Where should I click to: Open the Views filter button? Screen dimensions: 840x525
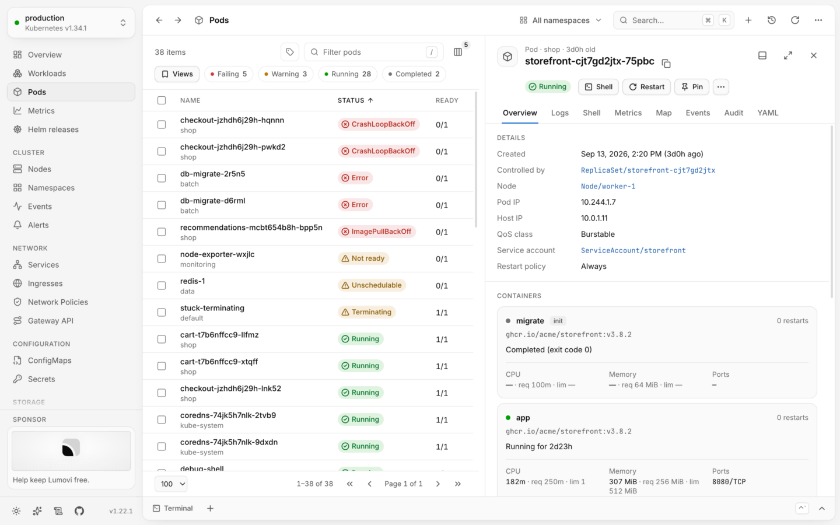[177, 74]
